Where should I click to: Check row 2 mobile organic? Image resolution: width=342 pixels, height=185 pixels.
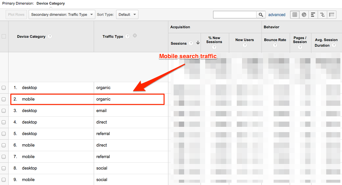pos(4,99)
